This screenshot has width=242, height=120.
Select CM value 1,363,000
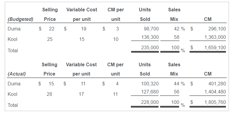215,37
